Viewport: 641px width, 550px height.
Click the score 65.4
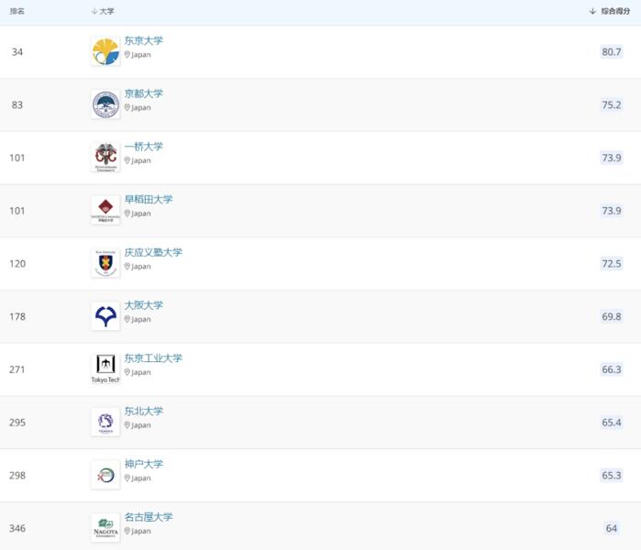[611, 423]
